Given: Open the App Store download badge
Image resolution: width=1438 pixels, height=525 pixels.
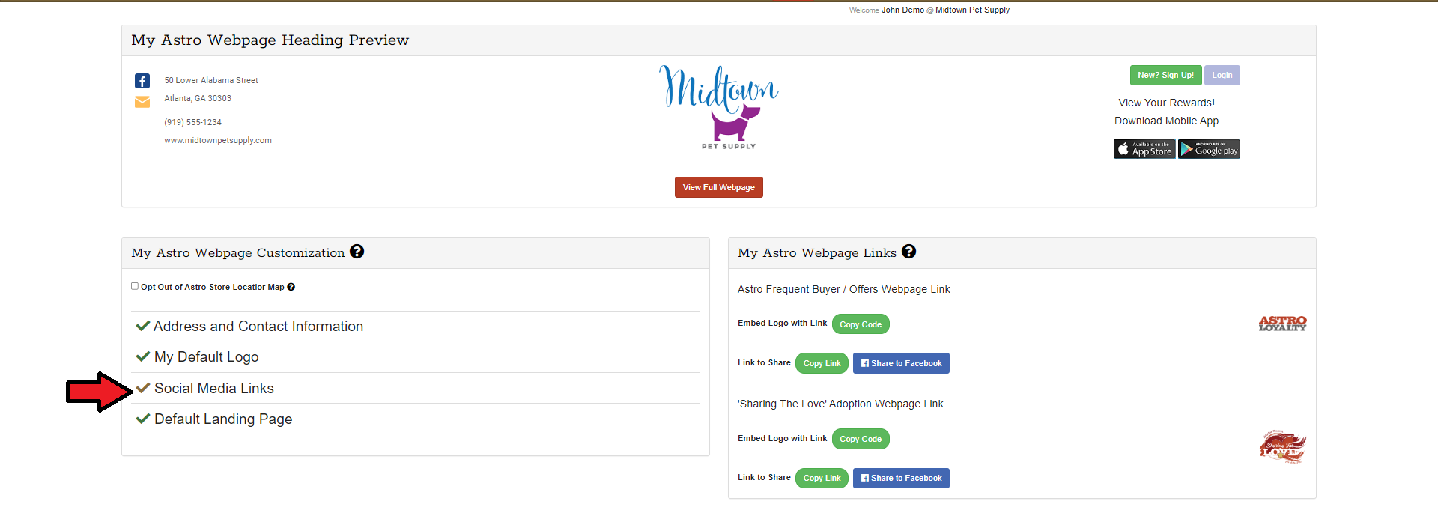Looking at the screenshot, I should tap(1144, 149).
